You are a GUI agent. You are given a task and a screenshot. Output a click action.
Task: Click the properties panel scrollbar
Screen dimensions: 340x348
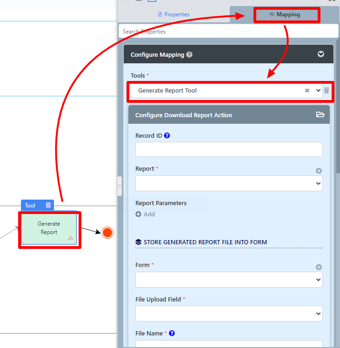338,106
